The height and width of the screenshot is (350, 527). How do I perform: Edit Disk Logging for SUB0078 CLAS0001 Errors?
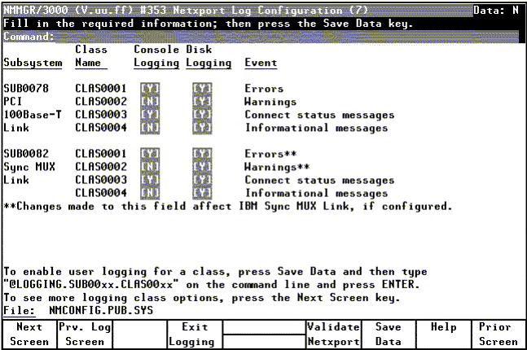coord(202,89)
